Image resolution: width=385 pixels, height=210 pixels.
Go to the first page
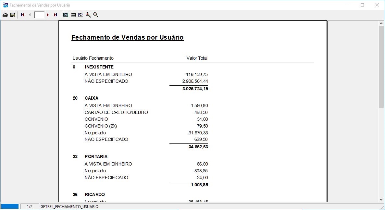tap(22, 15)
